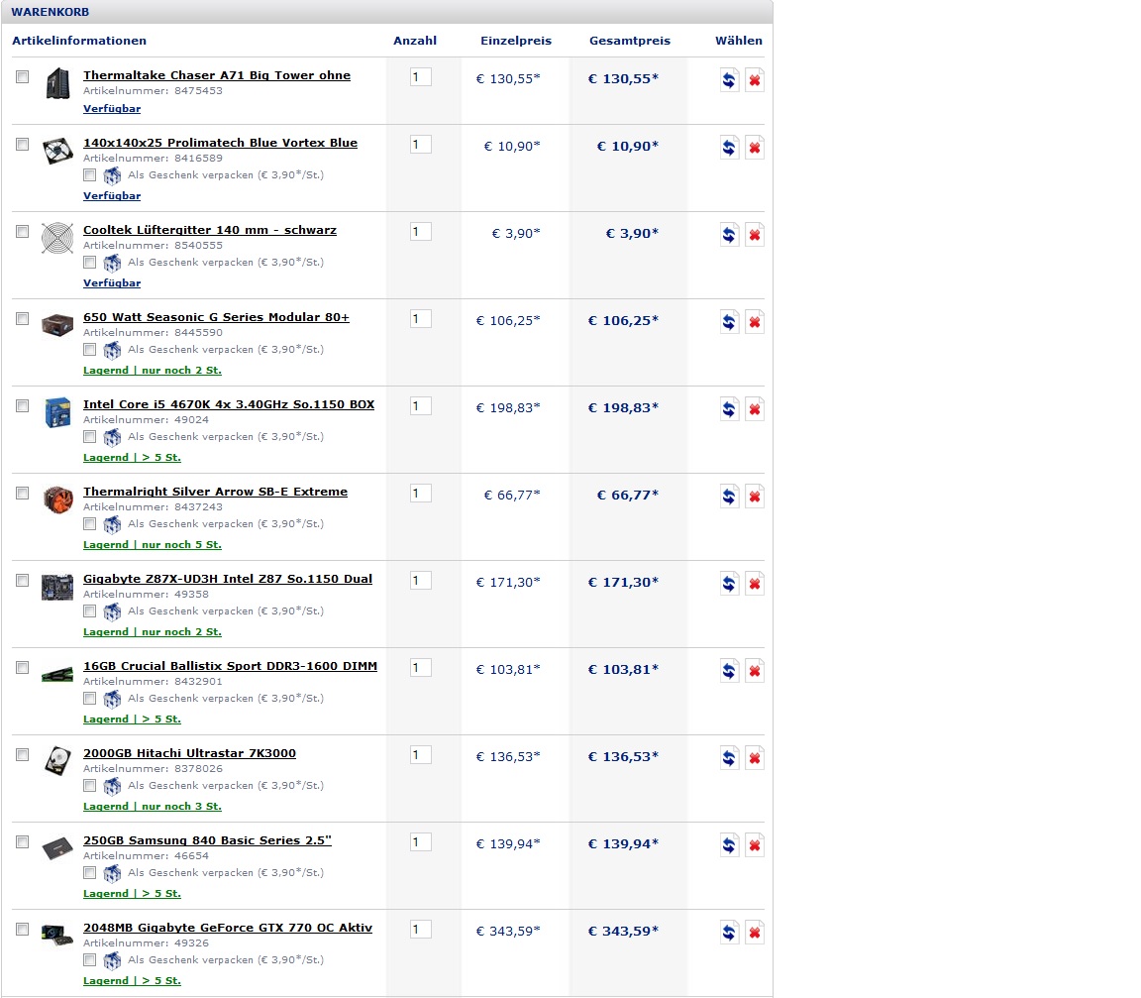This screenshot has height=998, width=1141.
Task: Click refresh icon for Crucial Ballistix Sport row
Action: coord(729,671)
